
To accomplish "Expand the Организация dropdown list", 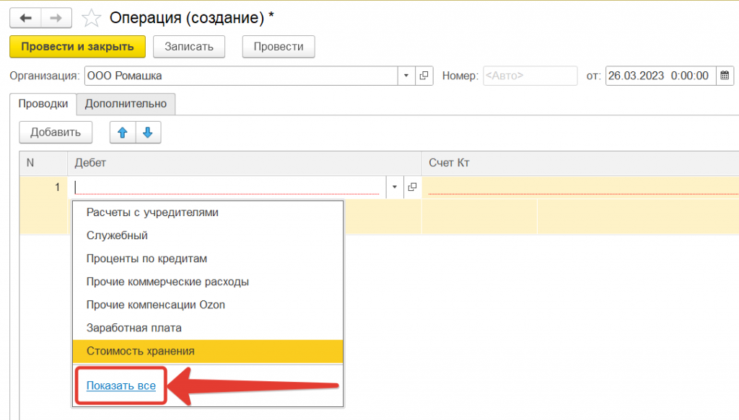I will [406, 76].
